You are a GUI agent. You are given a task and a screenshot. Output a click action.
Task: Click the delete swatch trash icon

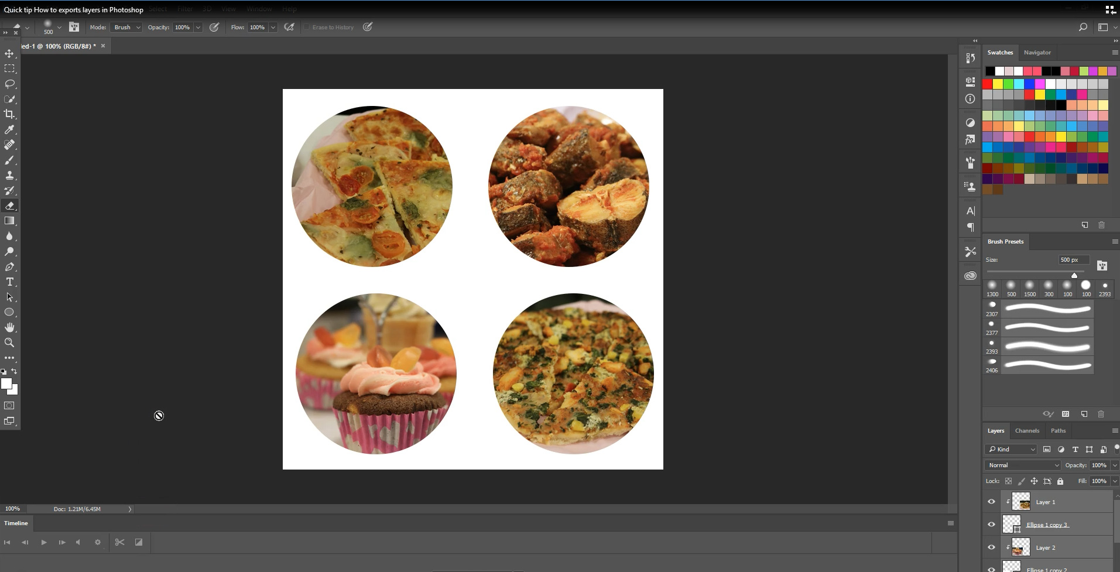(x=1102, y=225)
